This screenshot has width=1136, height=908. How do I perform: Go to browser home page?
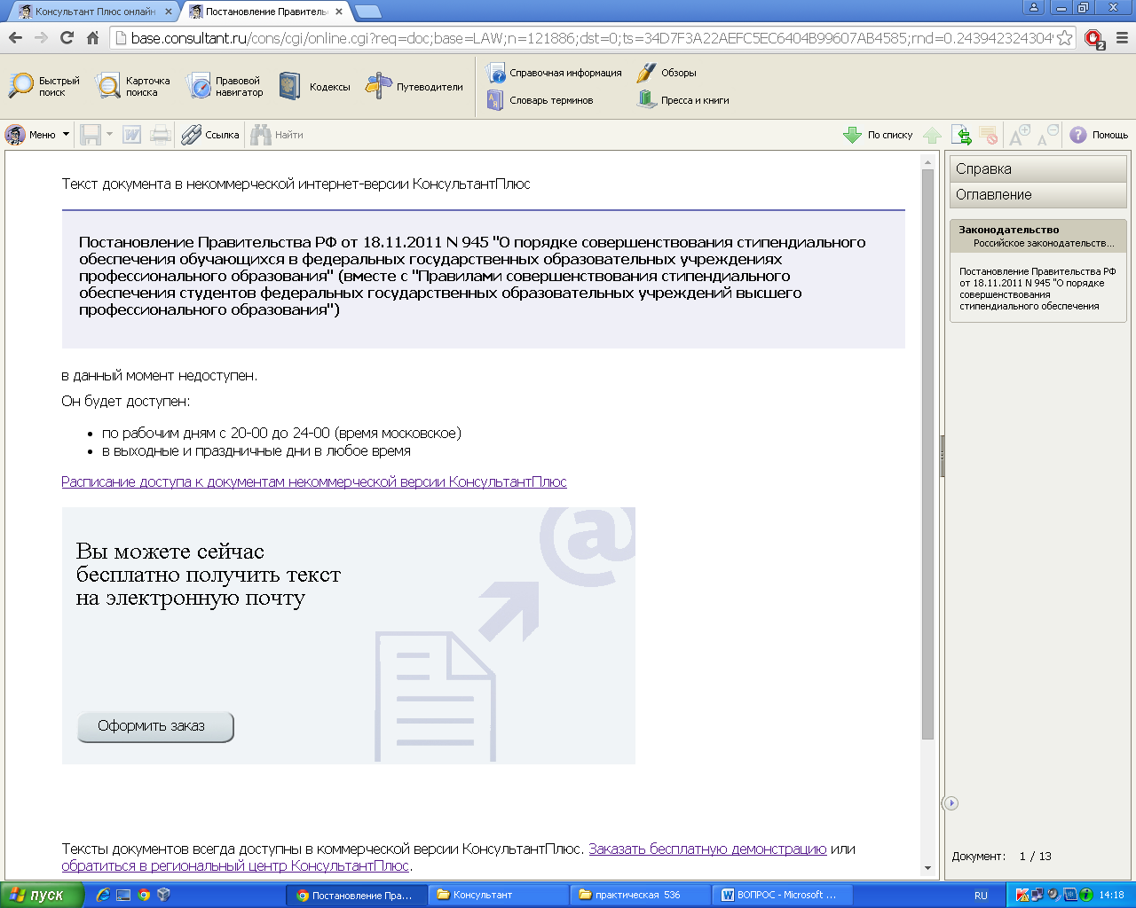[92, 37]
